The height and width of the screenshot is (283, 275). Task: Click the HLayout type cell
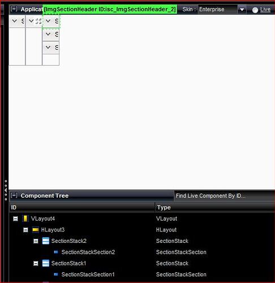click(x=166, y=230)
